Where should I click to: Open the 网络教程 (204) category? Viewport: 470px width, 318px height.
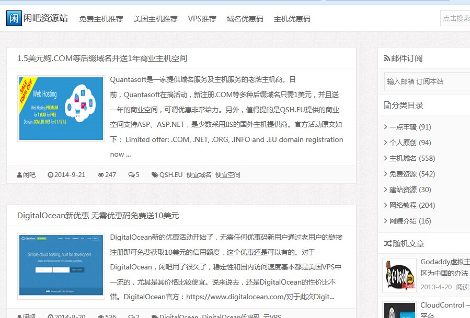coord(412,205)
